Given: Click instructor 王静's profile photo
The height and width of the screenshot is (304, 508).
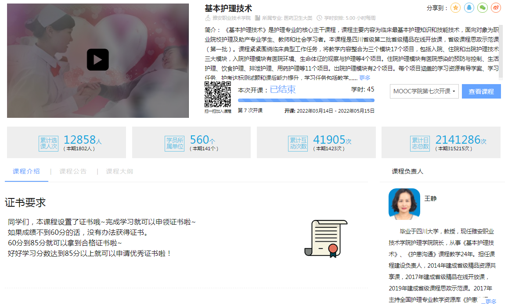Looking at the screenshot, I should click(x=404, y=204).
